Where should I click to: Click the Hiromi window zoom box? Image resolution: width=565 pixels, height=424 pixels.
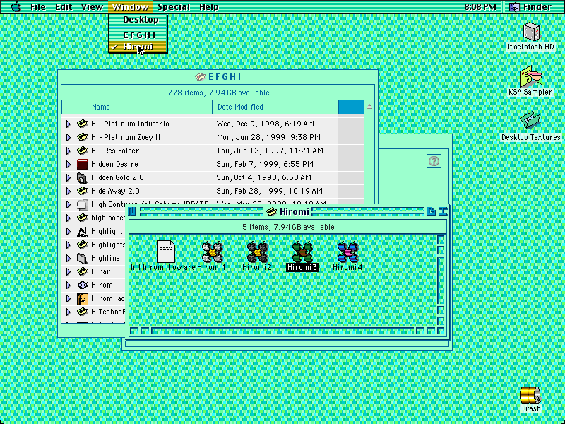[x=432, y=211]
